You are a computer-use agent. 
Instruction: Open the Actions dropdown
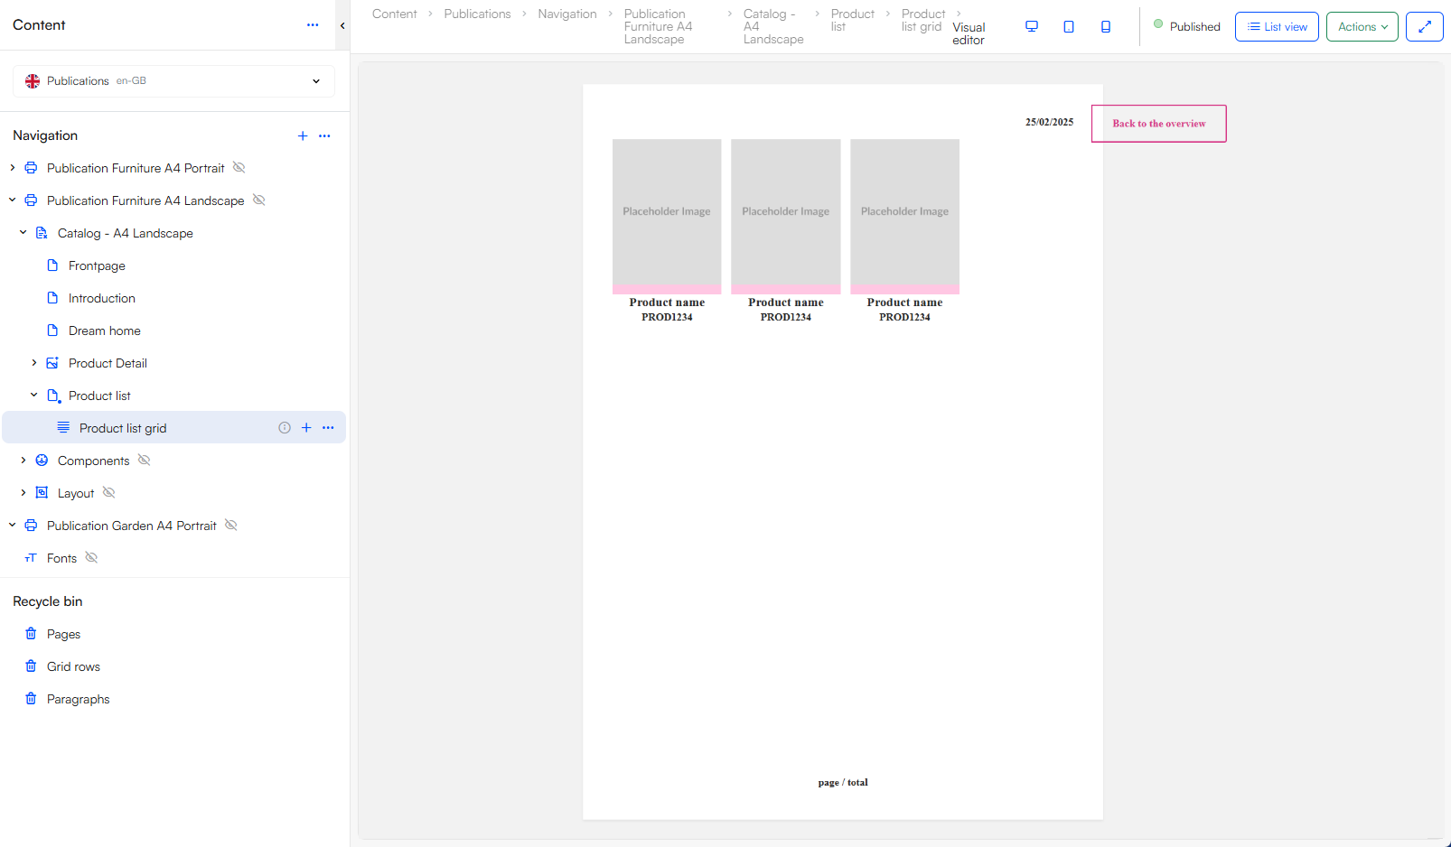pyautogui.click(x=1362, y=26)
